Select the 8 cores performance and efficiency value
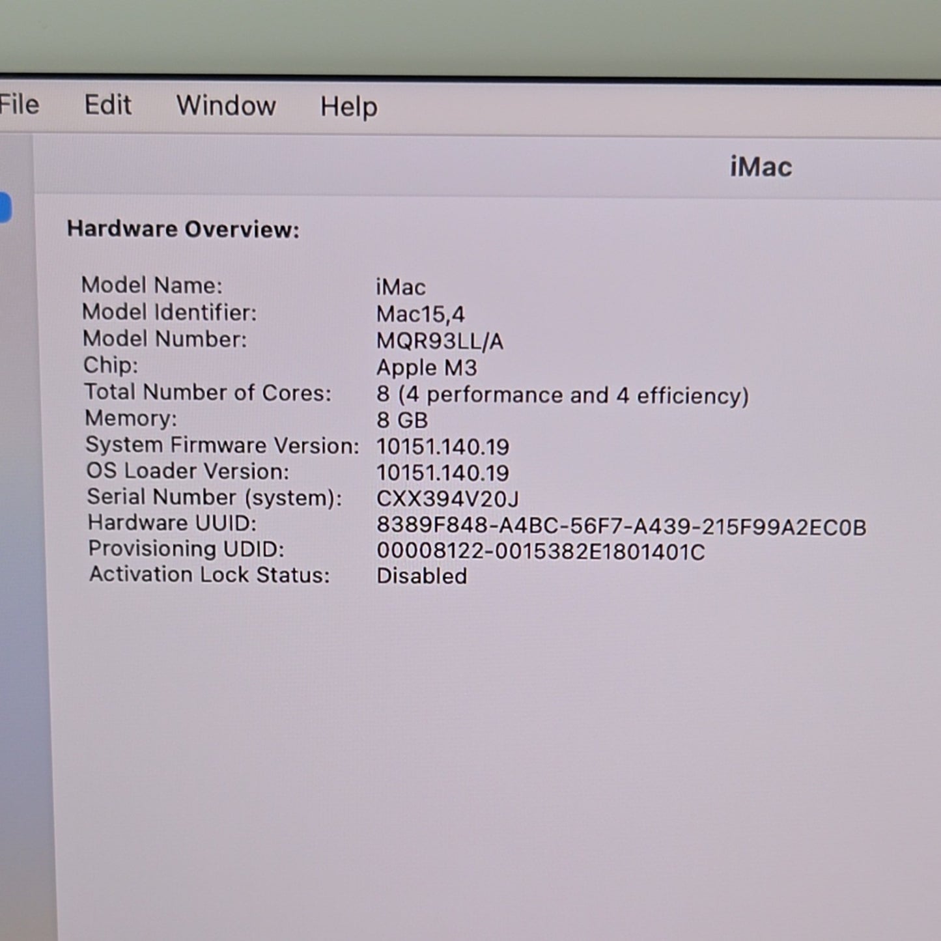Viewport: 941px width, 941px height. pos(563,395)
